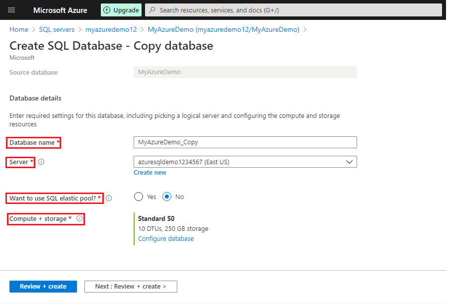This screenshot has width=449, height=304.
Task: Click the Upgrade button in the header
Action: pyautogui.click(x=121, y=10)
